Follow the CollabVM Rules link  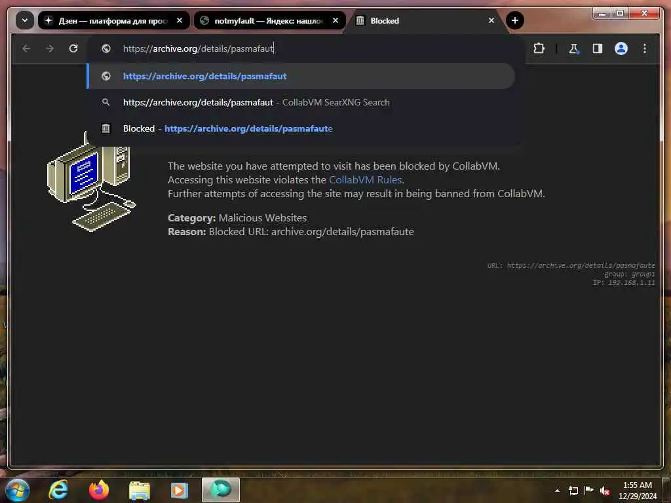365,180
